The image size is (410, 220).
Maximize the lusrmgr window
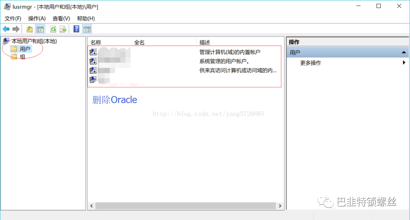tap(378, 6)
